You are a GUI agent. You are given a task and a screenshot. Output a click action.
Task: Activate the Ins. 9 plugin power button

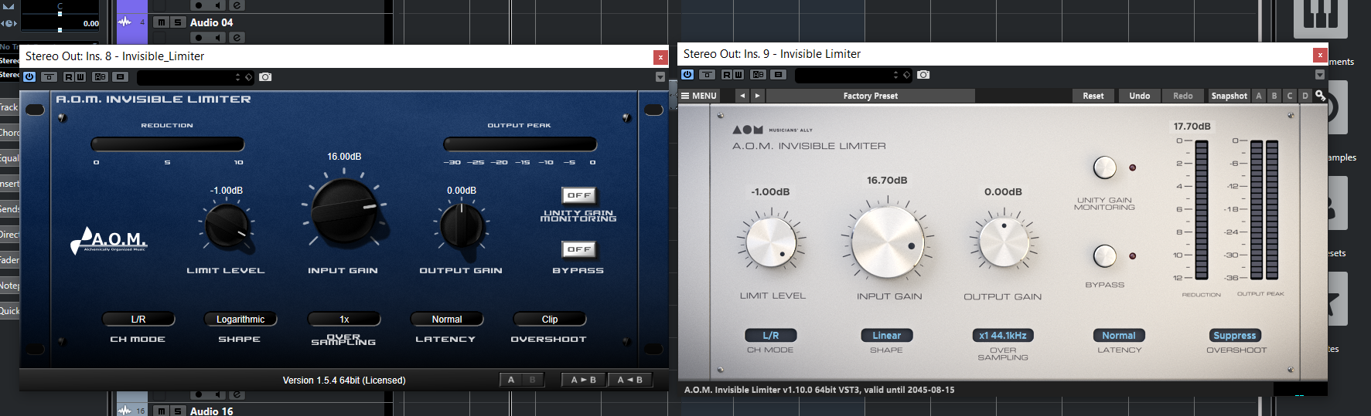coord(687,75)
